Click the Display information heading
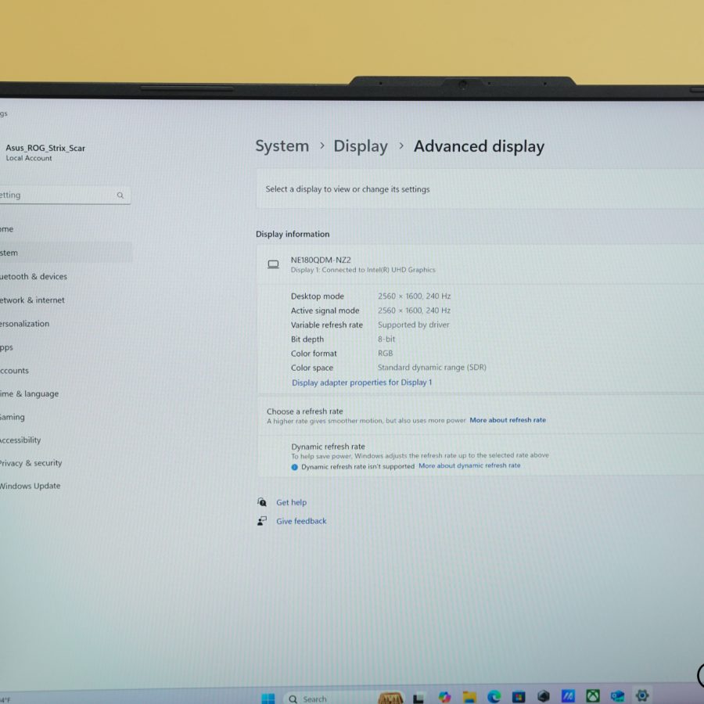This screenshot has height=704, width=704. click(293, 234)
